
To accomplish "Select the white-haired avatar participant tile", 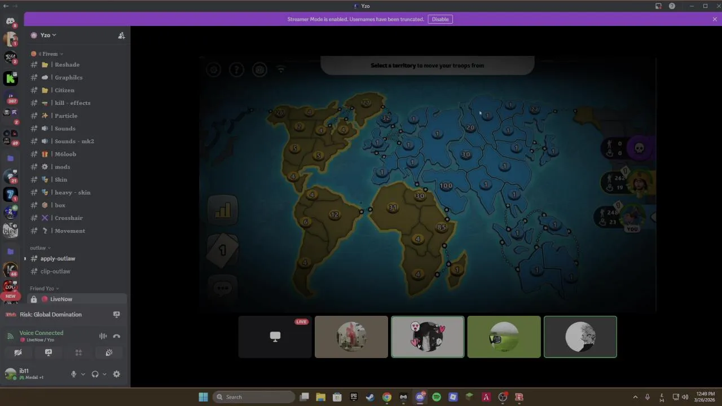I will pyautogui.click(x=580, y=337).
